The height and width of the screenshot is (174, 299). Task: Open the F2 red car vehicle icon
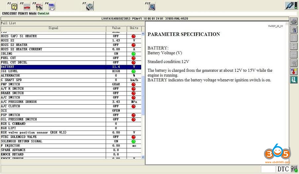[x=26, y=6]
